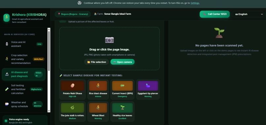Click the Vision AI badge
The width and height of the screenshot is (266, 125).
point(38,74)
